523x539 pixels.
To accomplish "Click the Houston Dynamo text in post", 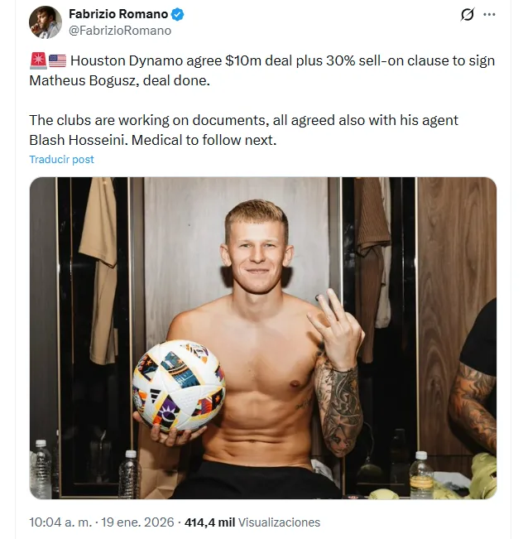I will click(127, 60).
